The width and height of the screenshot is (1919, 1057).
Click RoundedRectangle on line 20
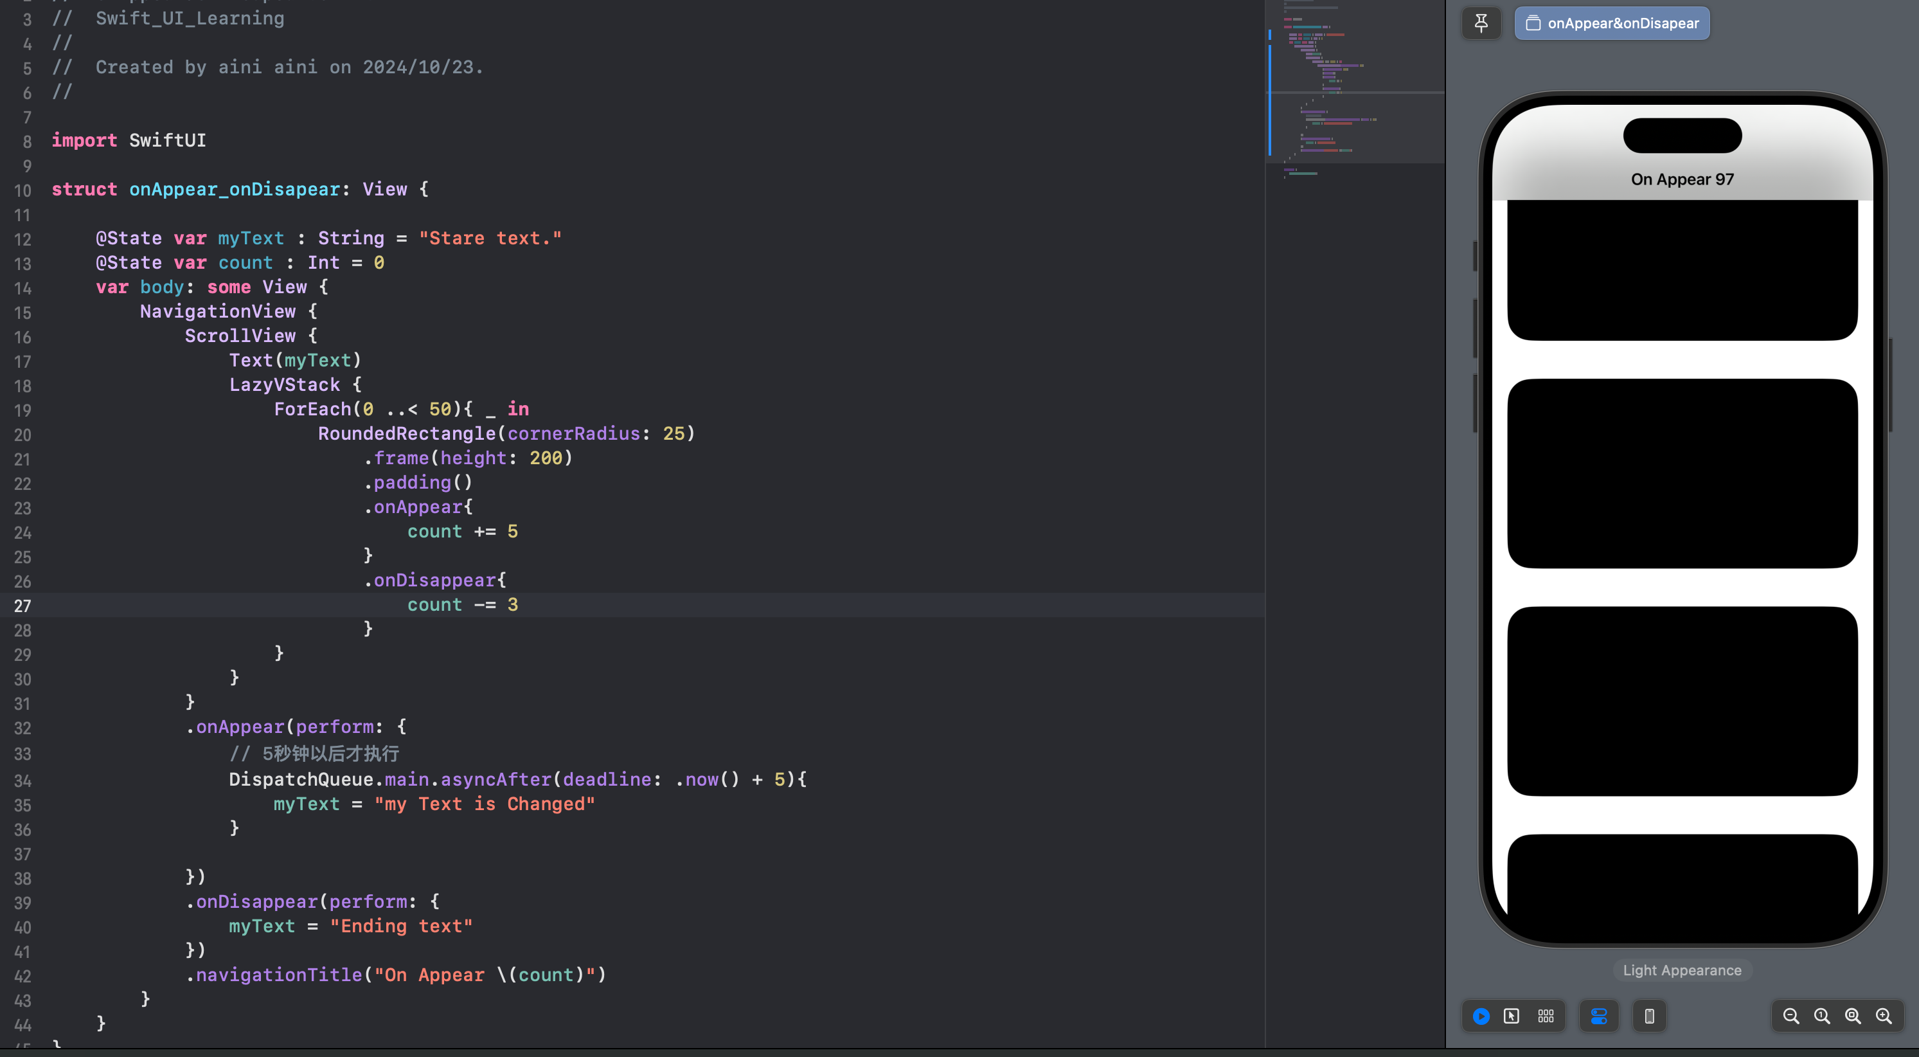point(407,434)
